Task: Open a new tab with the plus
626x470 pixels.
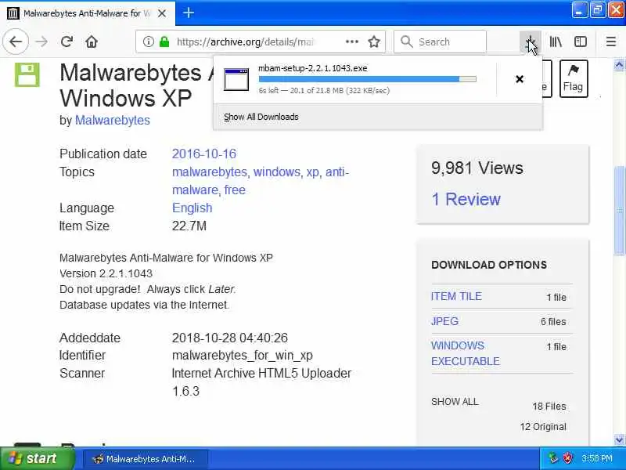Action: [189, 13]
